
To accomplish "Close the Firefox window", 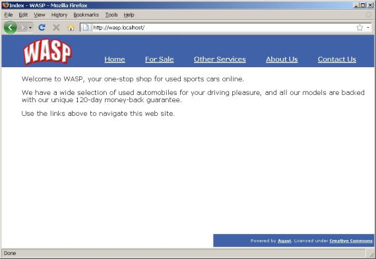I will (x=370, y=5).
